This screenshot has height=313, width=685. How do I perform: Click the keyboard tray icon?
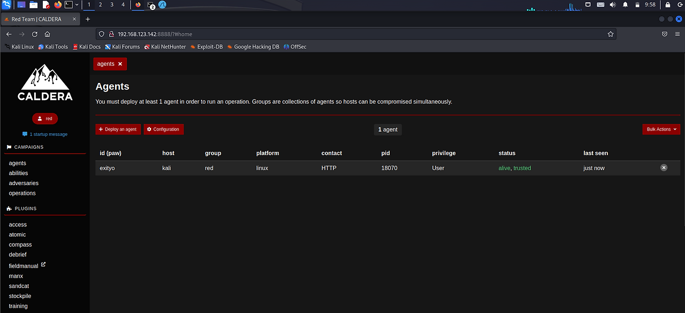coord(600,4)
